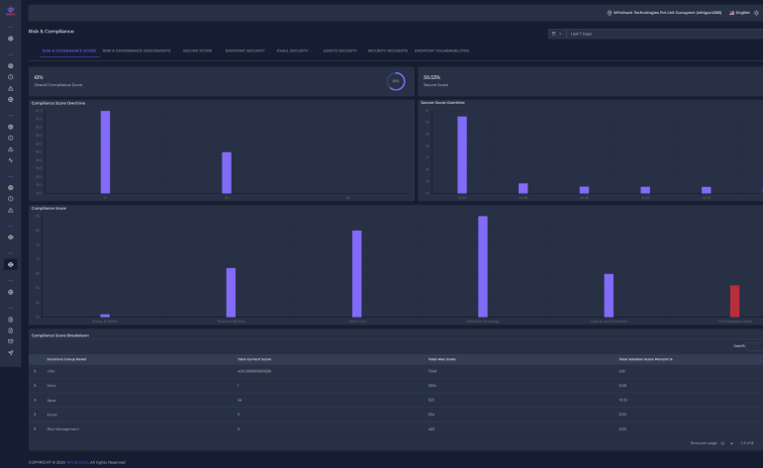Open the Endpoint Security tab
The height and width of the screenshot is (468, 763).
click(x=244, y=50)
